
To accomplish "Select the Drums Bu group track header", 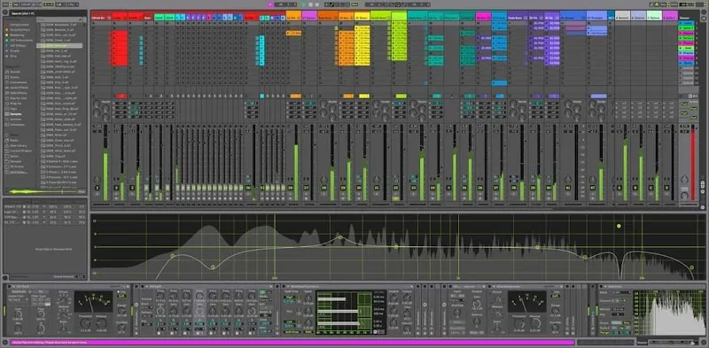I will tap(101, 17).
